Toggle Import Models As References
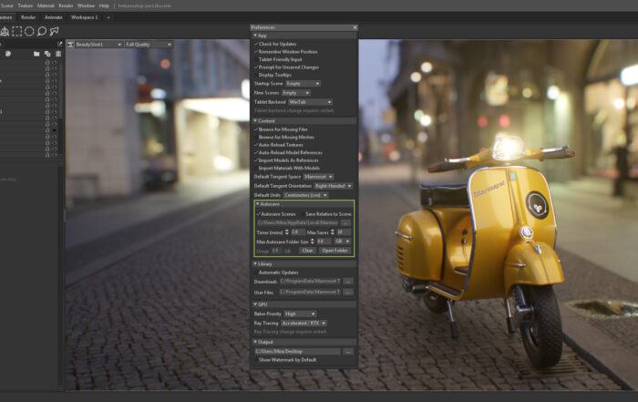Image resolution: width=638 pixels, height=402 pixels. [256, 160]
